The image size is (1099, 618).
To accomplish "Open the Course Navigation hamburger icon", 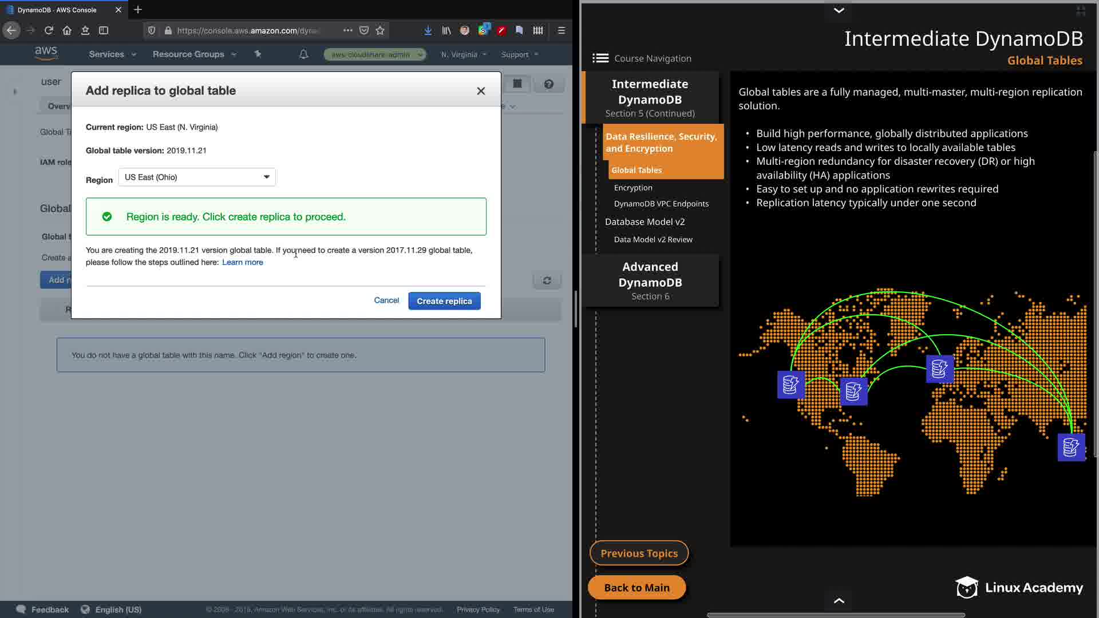I will pyautogui.click(x=600, y=58).
